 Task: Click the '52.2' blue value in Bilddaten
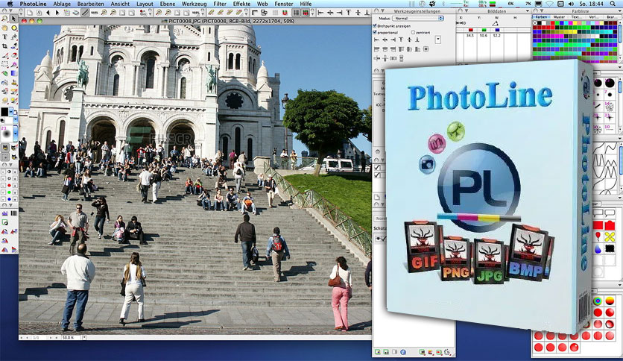click(x=496, y=36)
